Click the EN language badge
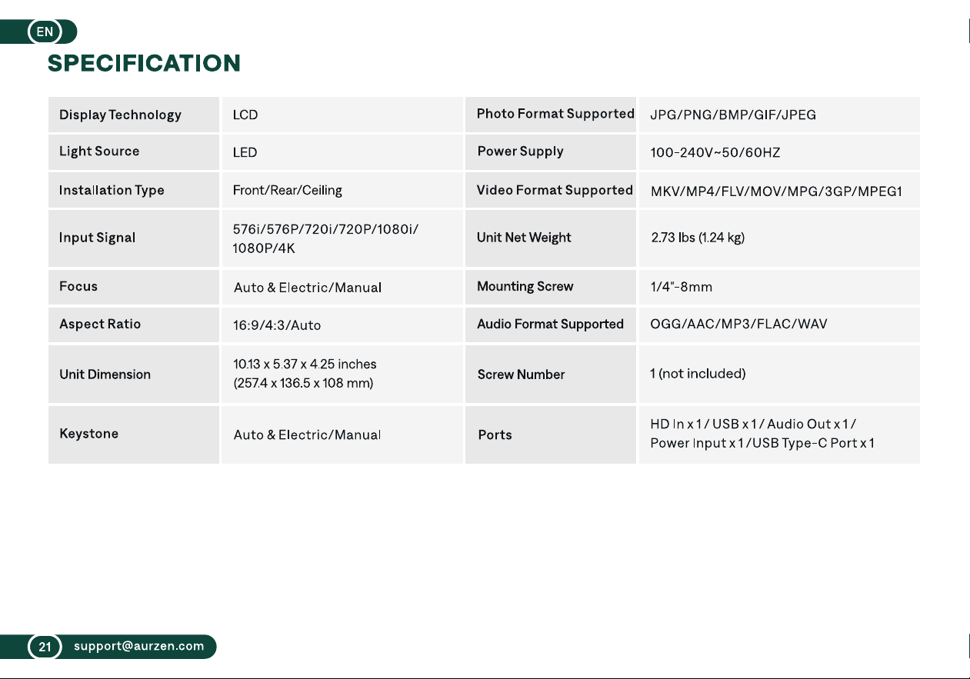The image size is (970, 679). (45, 32)
